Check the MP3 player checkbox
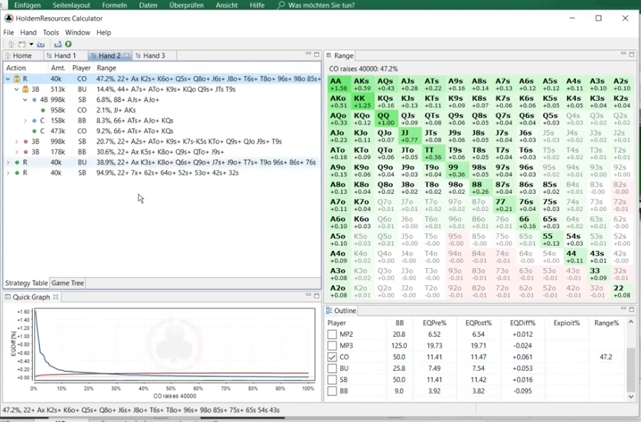Viewport: 641px width, 422px height. (x=332, y=346)
